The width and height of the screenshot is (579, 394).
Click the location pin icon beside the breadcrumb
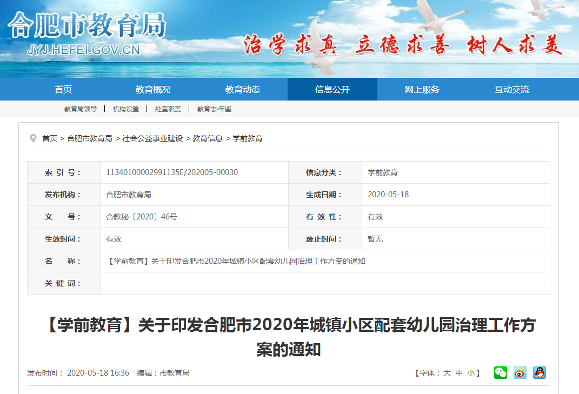click(x=32, y=138)
